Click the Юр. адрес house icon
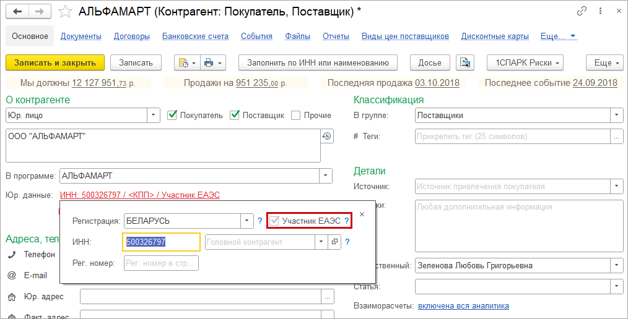Viewport: 628px width, 319px height. coord(12,297)
